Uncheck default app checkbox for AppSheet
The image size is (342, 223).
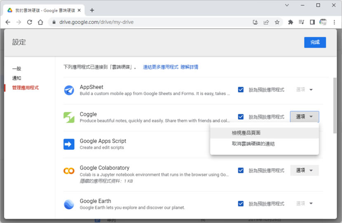pos(241,90)
